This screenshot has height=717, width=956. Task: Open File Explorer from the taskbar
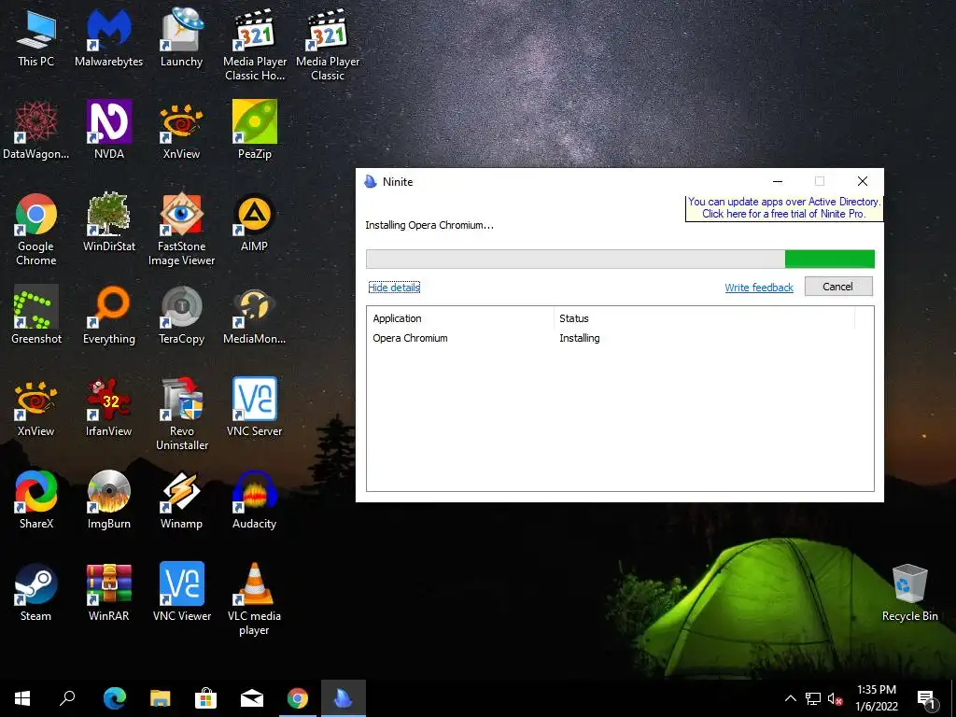point(160,698)
